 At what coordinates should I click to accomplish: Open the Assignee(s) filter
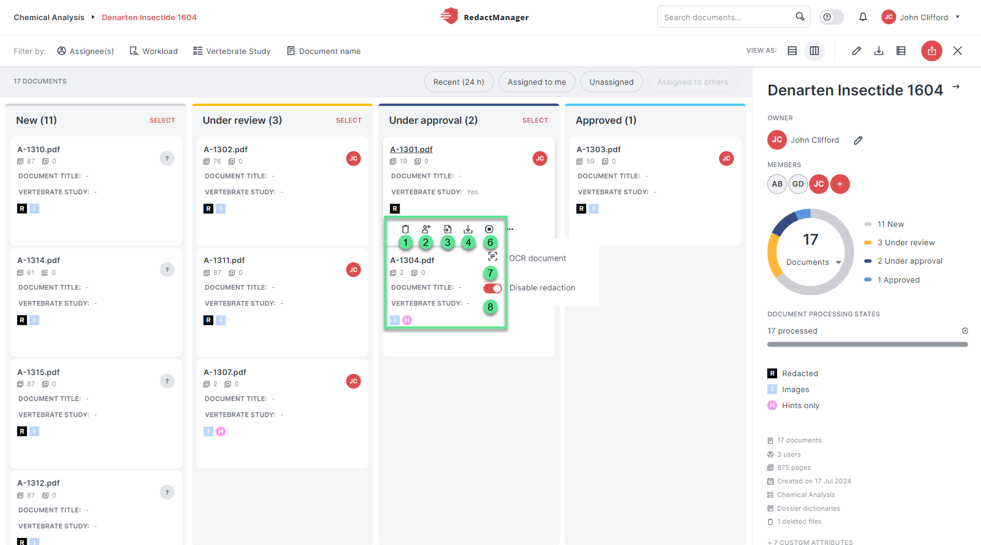(86, 51)
